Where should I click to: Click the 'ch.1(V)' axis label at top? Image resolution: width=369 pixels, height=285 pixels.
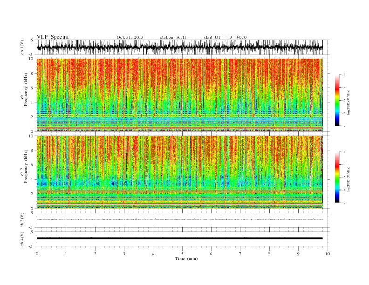22,47
